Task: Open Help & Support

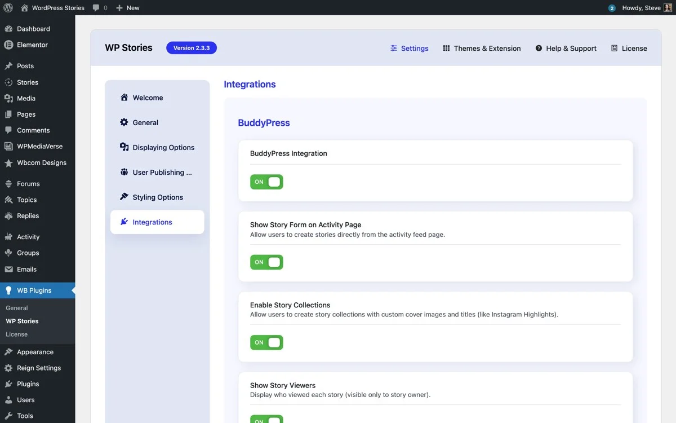Action: [566, 48]
